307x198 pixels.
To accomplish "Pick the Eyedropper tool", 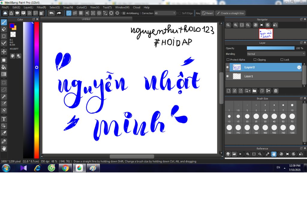I will click(x=4, y=141).
